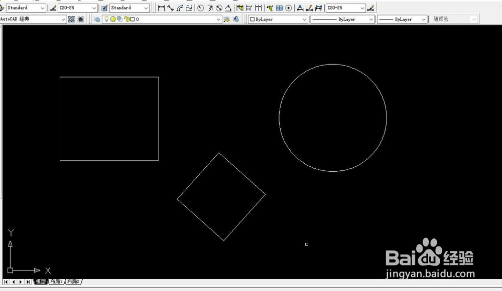Click the UCS origin icon square
Image resolution: width=502 pixels, height=291 pixels.
pos(10,270)
